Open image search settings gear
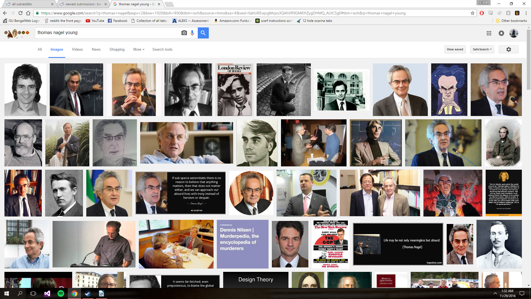 click(508, 49)
